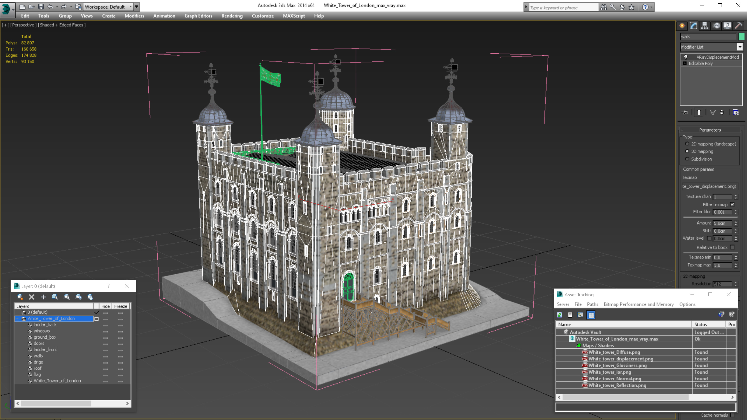Click Remove Modifier trash icon
Image resolution: width=747 pixels, height=420 pixels.
(722, 113)
